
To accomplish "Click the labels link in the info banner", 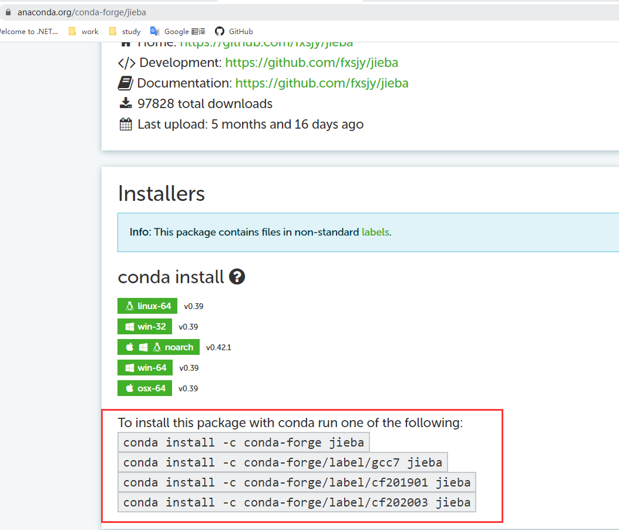I will (x=375, y=232).
